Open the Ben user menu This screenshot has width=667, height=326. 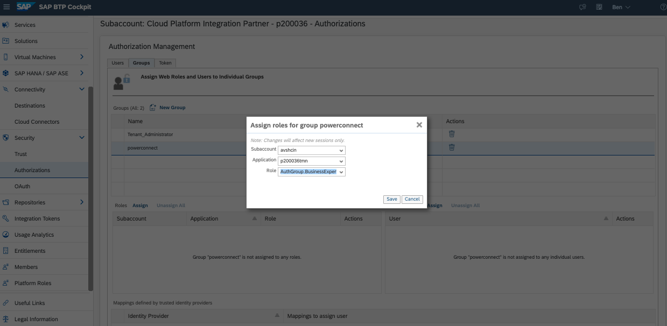[x=619, y=7]
